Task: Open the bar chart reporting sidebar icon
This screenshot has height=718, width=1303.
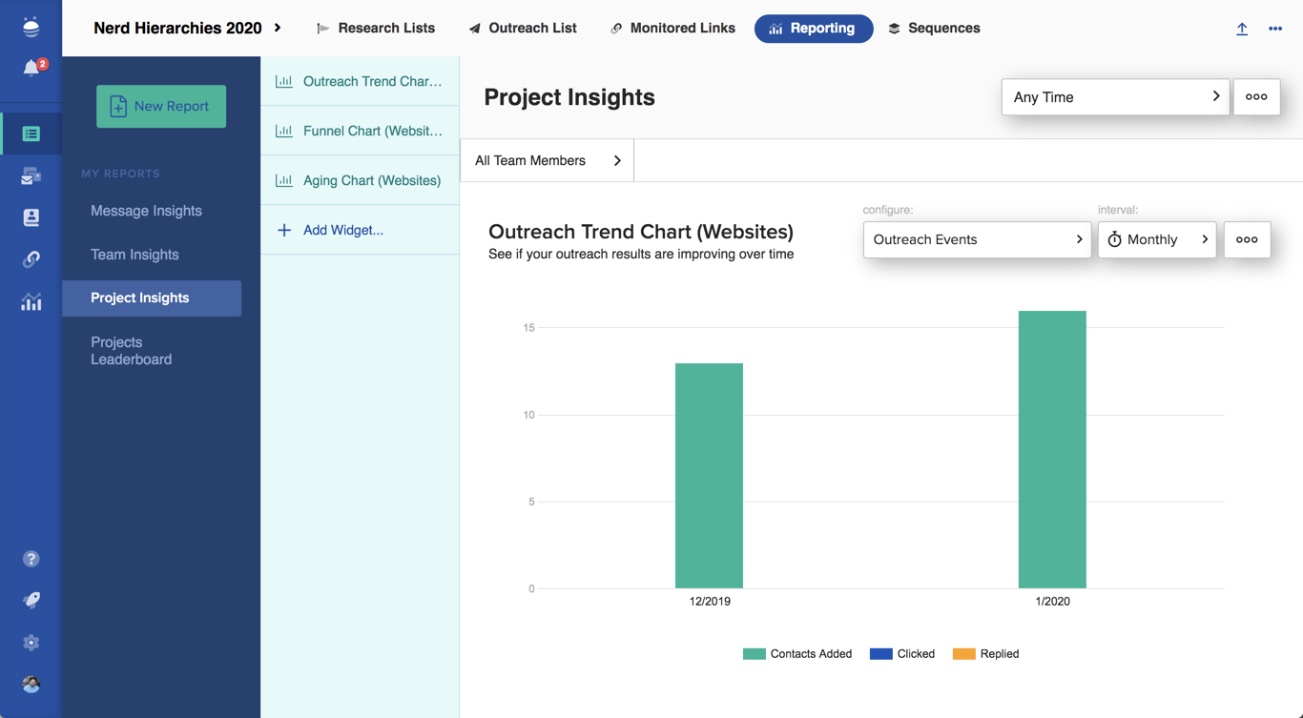Action: point(31,302)
